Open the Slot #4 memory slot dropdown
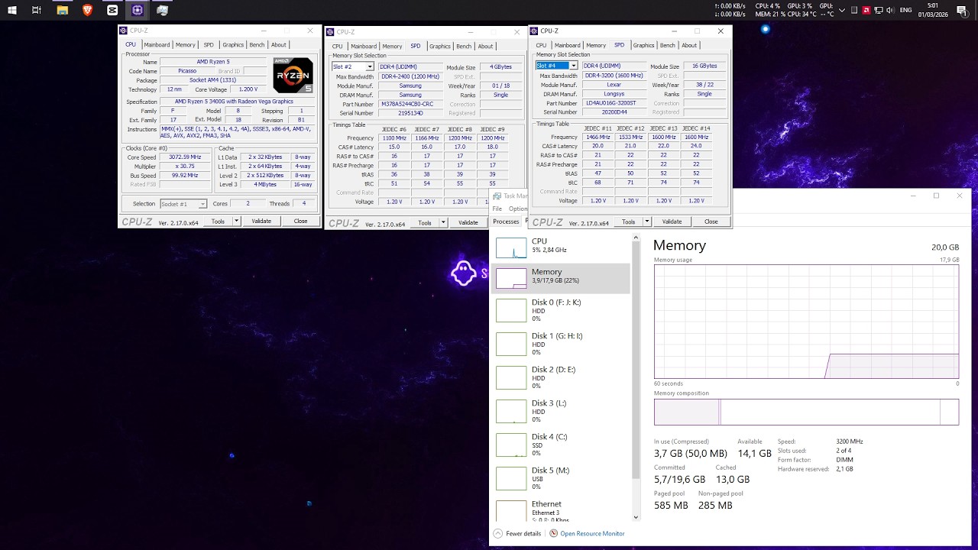The height and width of the screenshot is (550, 978). coord(573,66)
